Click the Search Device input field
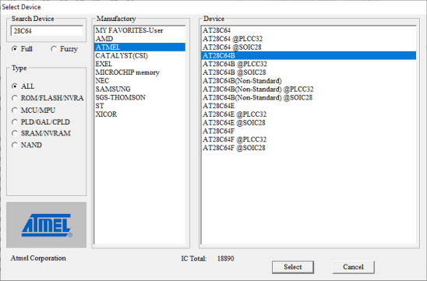 [x=47, y=30]
